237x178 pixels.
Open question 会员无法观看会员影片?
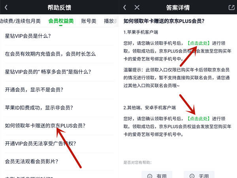59,161
